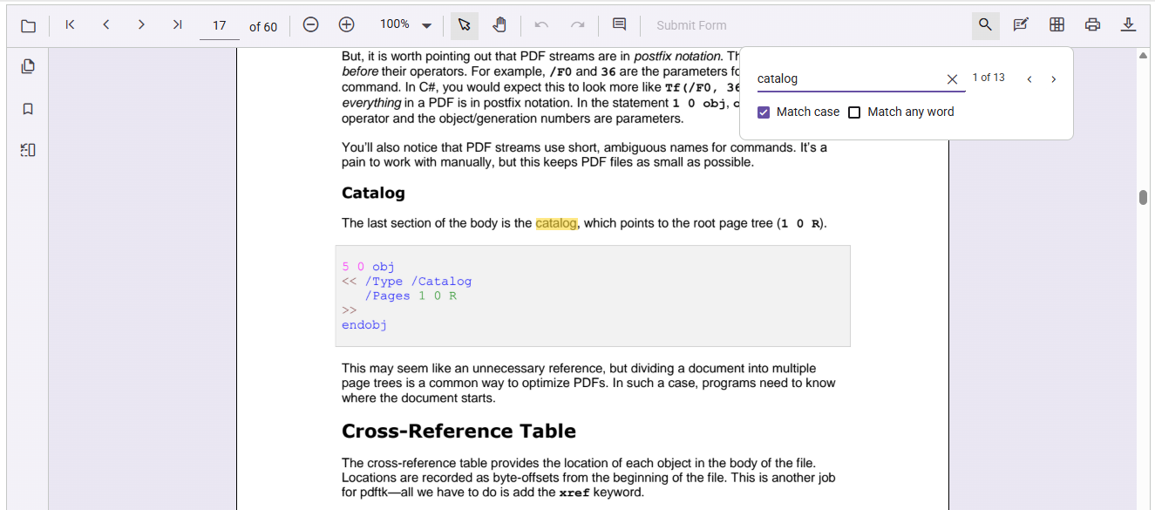
Task: Open the bookmarks panel
Action: point(28,109)
